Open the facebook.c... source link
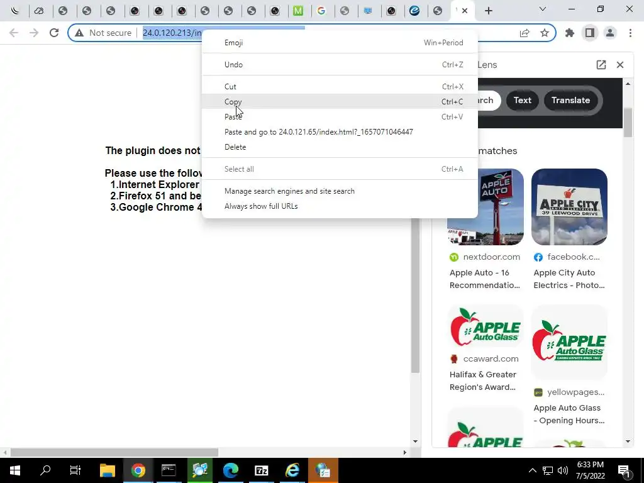This screenshot has height=483, width=644. (x=567, y=257)
